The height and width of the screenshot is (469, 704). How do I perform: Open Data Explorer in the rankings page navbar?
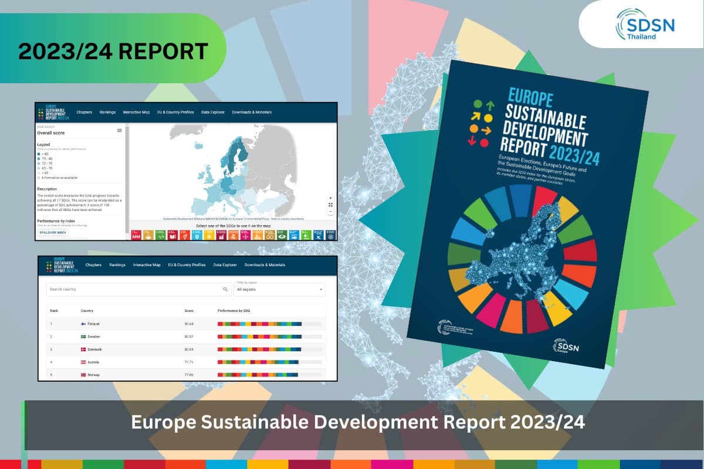pos(225,265)
